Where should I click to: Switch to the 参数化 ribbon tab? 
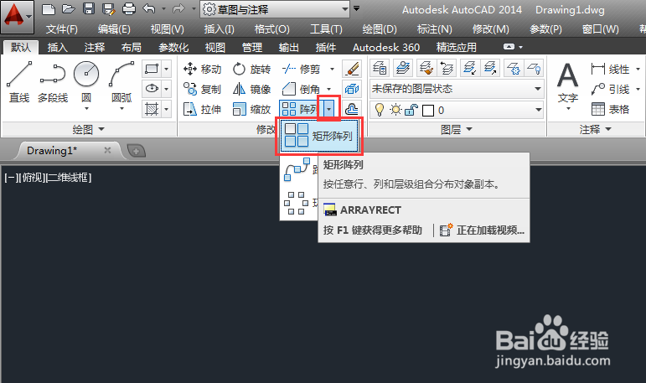[x=173, y=48]
